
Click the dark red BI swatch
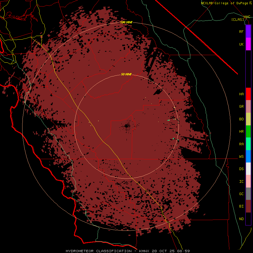click(248, 206)
